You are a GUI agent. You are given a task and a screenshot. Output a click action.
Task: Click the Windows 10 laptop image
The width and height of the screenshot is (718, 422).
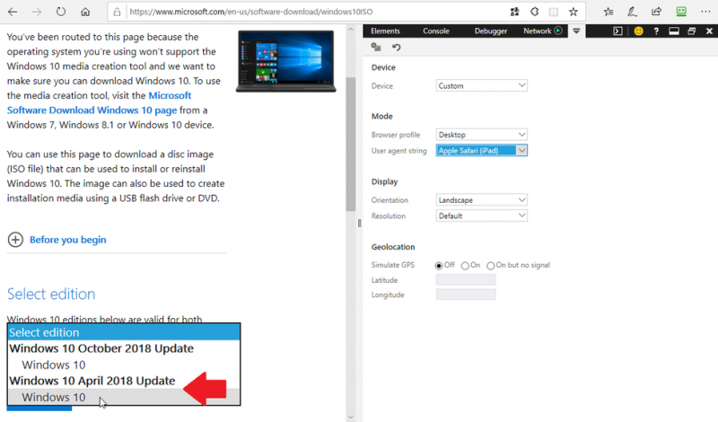coord(285,61)
